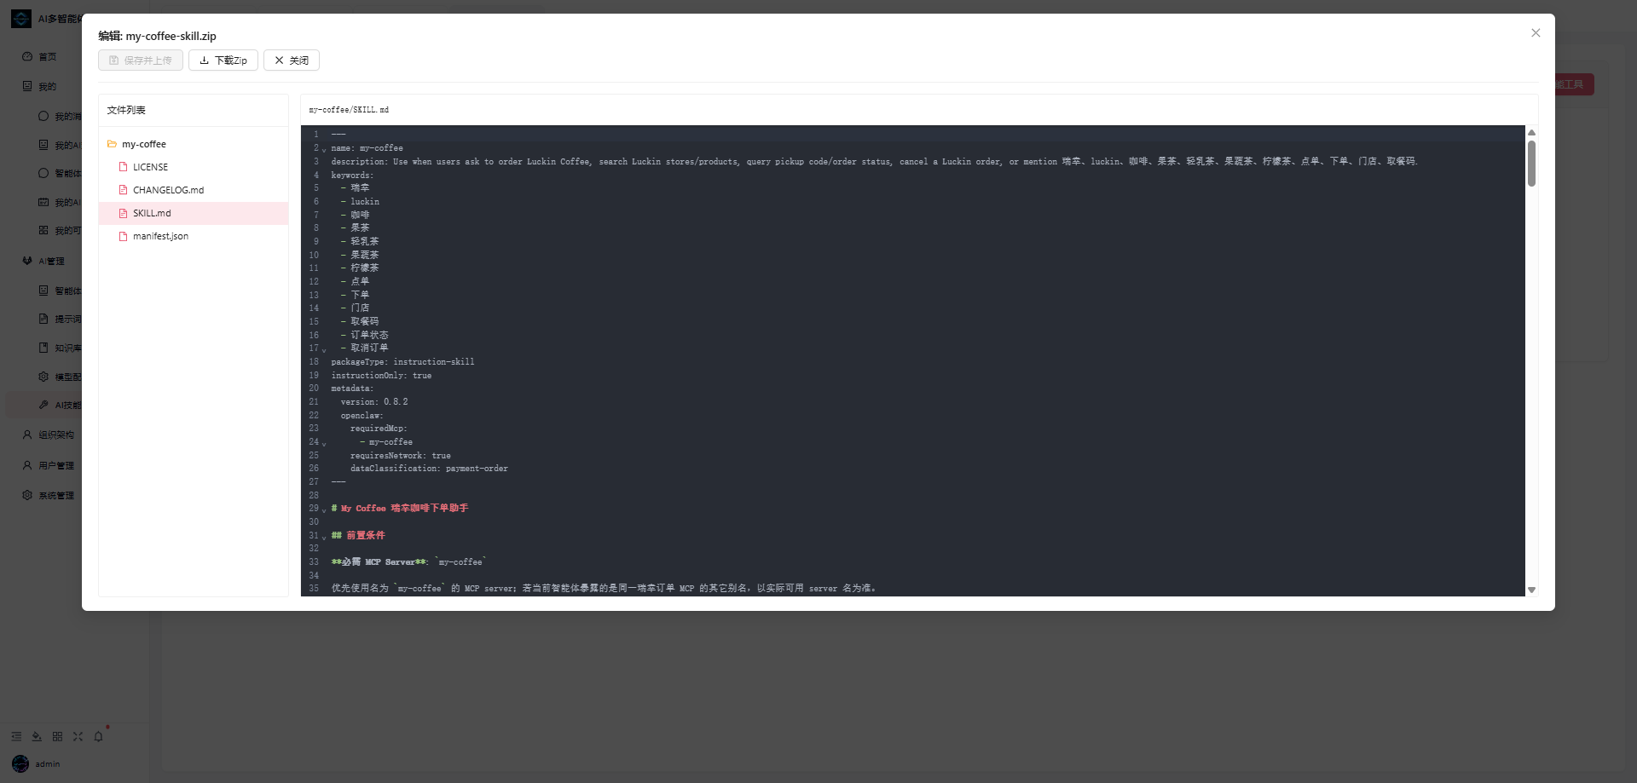Click the grid apps icon at bottom
Image resolution: width=1637 pixels, height=783 pixels.
pos(57,736)
